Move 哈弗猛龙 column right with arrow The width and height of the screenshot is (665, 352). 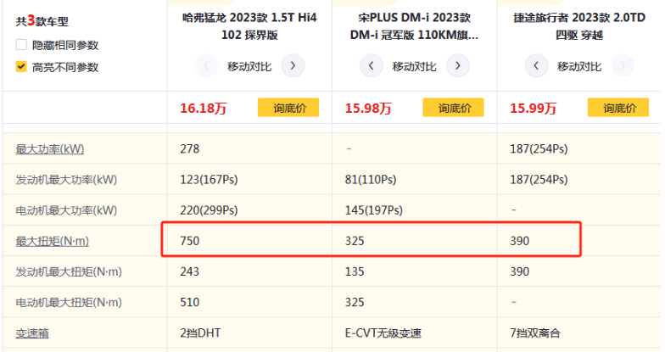click(x=293, y=66)
